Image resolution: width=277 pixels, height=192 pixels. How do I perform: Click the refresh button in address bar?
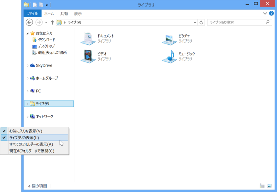click(x=201, y=23)
